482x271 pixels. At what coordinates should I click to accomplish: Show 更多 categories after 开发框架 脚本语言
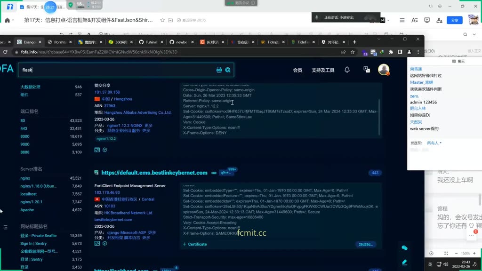point(146,238)
